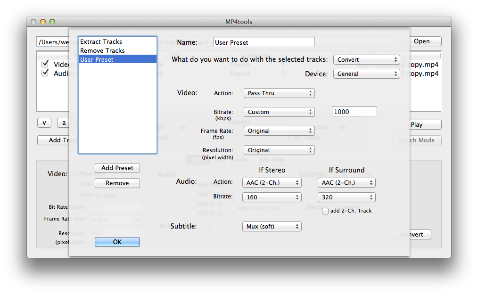The image size is (478, 295).
Task: Open the Convert action dropdown
Action: (366, 60)
